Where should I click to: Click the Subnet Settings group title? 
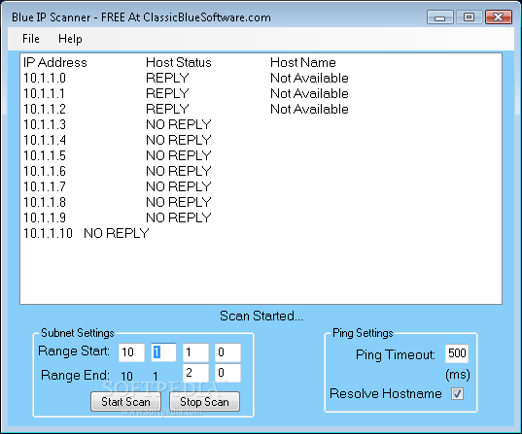tap(77, 333)
